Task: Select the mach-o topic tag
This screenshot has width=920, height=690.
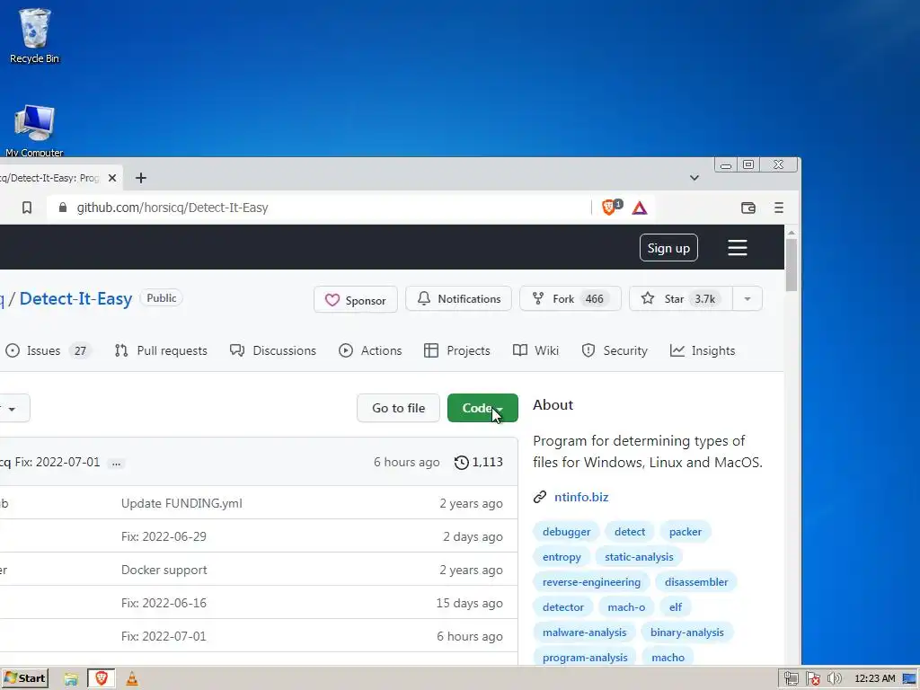Action: [626, 607]
